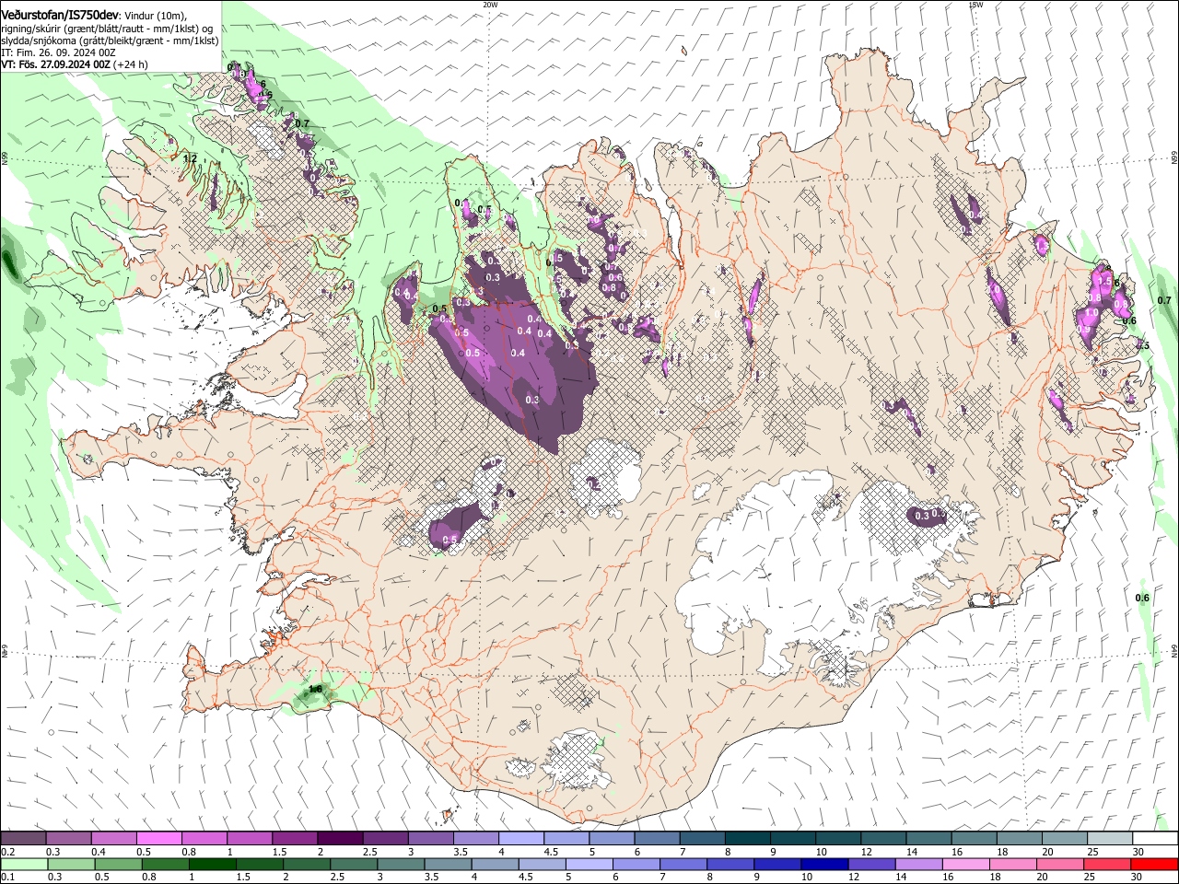
Task: Select the dark blue swatch labeled 10 in bottom legend
Action: [823, 864]
